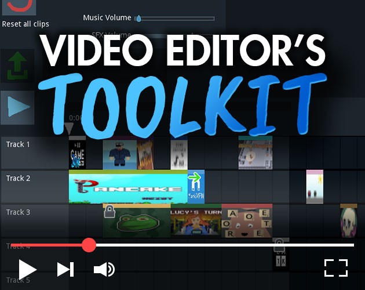The height and width of the screenshot is (290, 365).
Task: Select the green frog clip on Track 3
Action: pyautogui.click(x=137, y=221)
